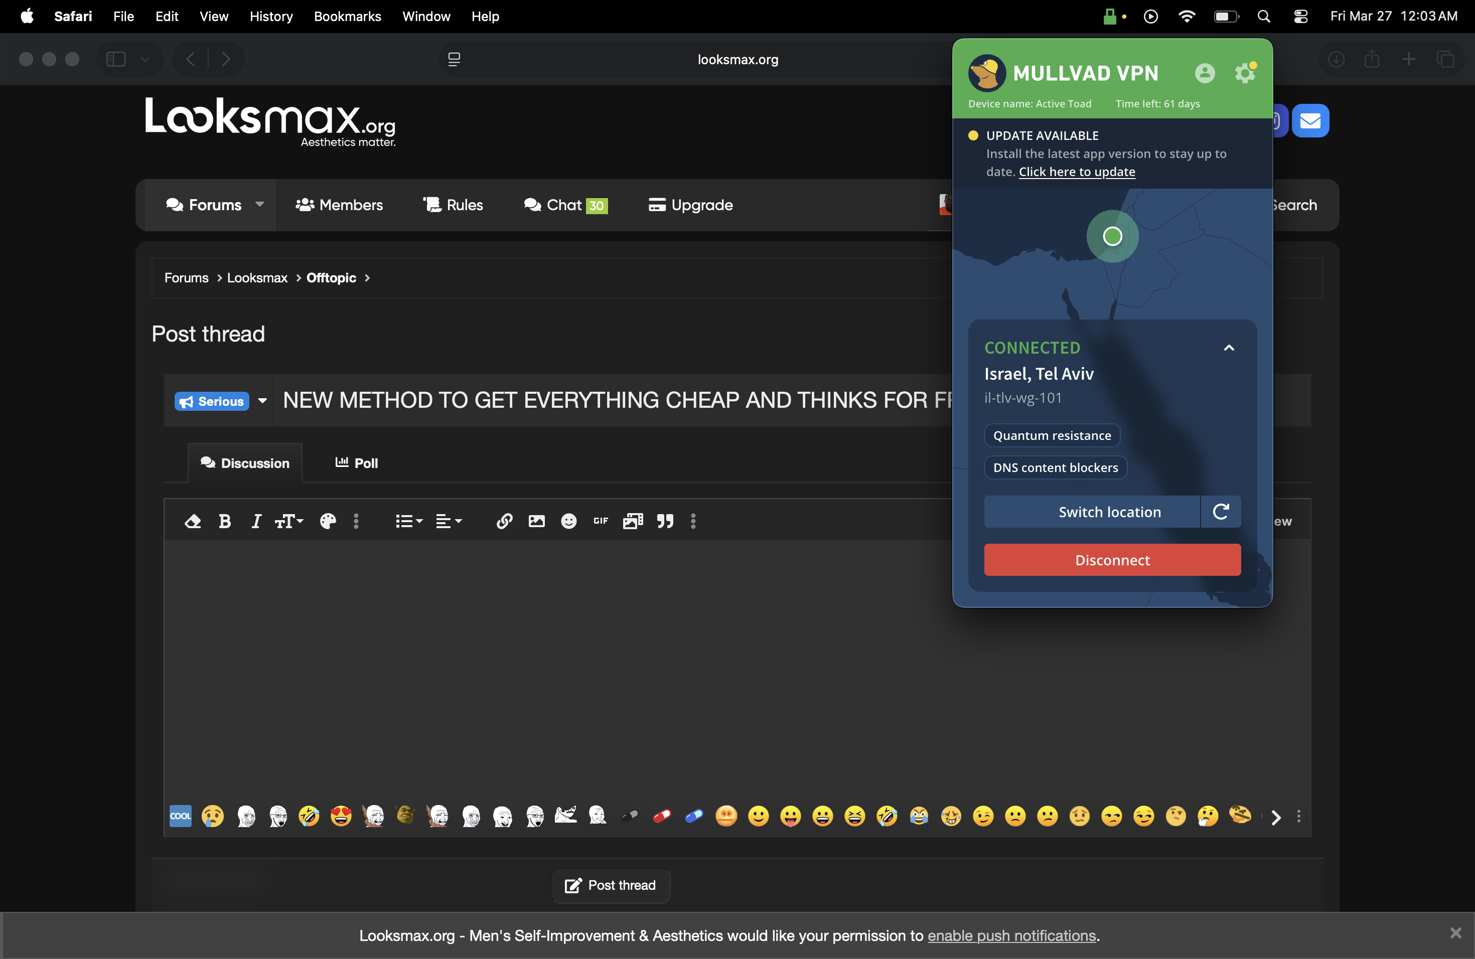Open the Bookmarks menu

point(347,17)
